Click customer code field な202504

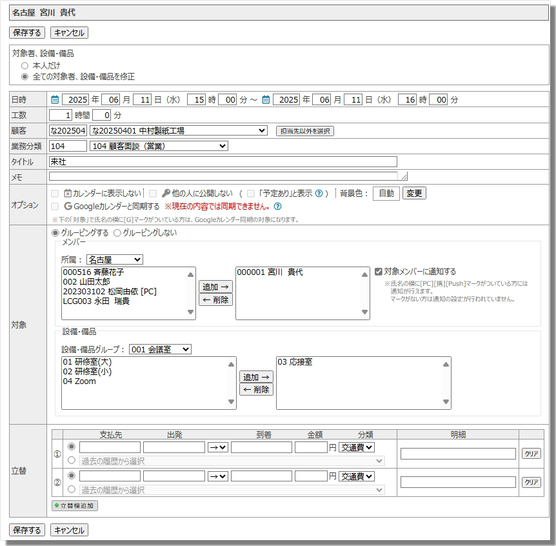pos(68,130)
